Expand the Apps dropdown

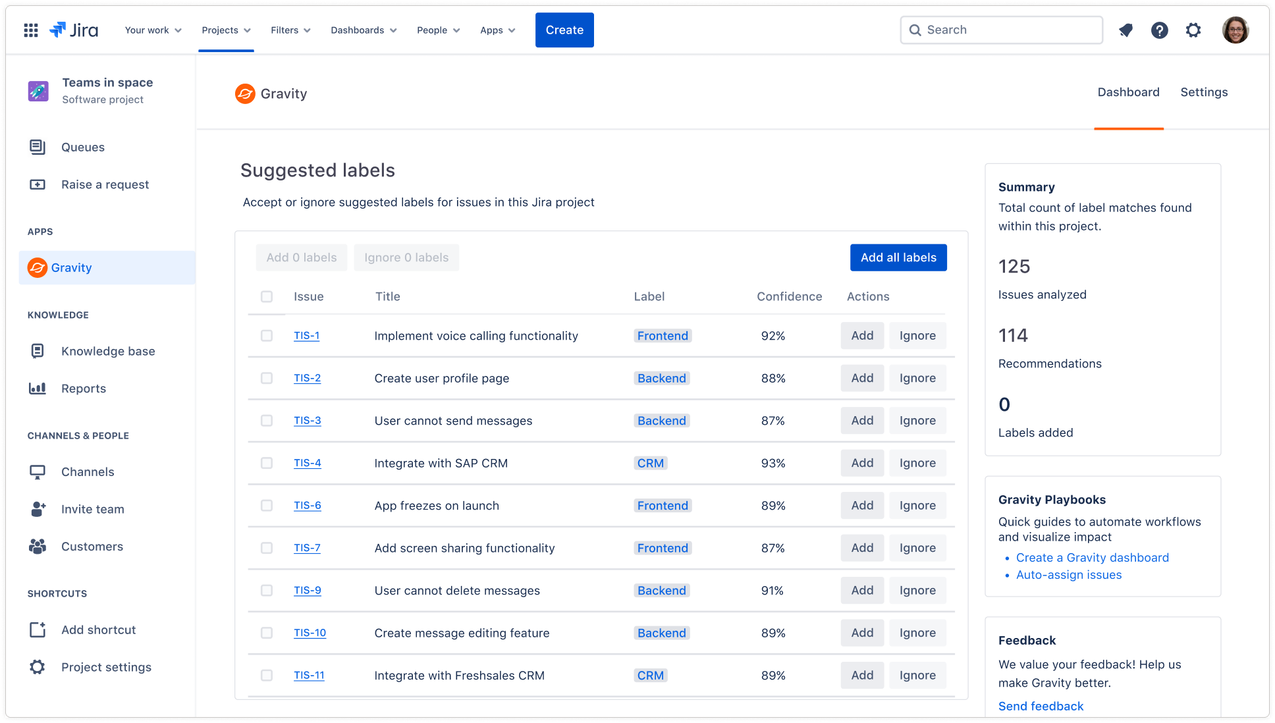497,30
